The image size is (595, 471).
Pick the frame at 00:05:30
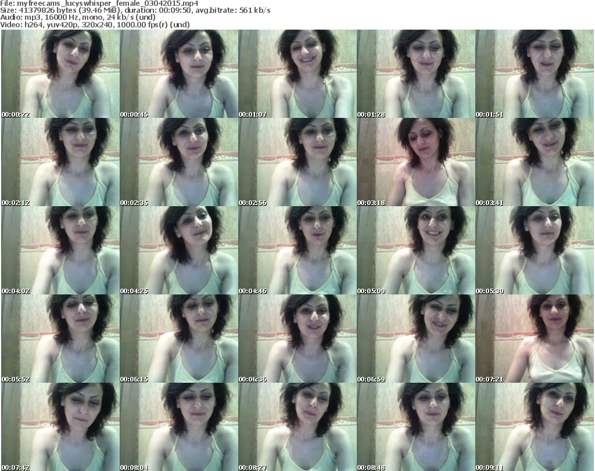pyautogui.click(x=535, y=250)
